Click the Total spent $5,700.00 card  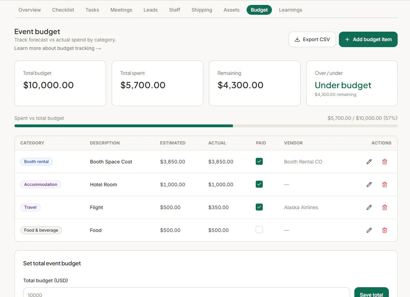(x=157, y=83)
